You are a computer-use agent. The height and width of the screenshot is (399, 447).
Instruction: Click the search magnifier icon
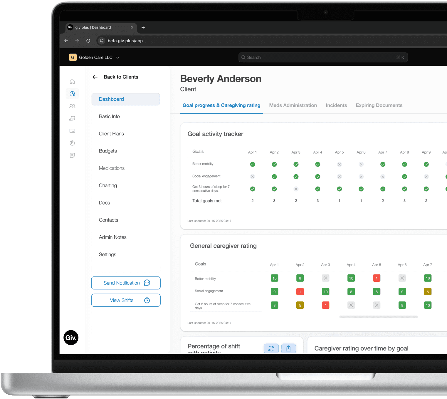pos(243,58)
